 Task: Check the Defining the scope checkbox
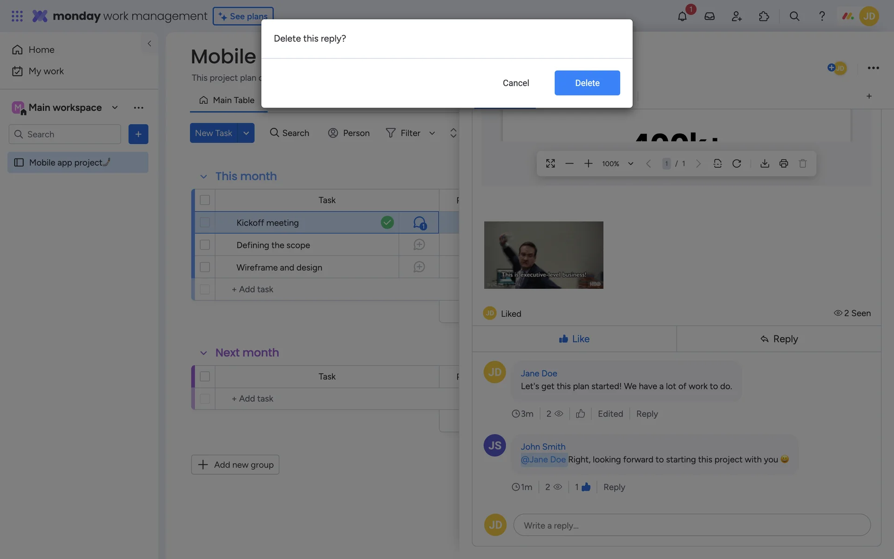(205, 245)
